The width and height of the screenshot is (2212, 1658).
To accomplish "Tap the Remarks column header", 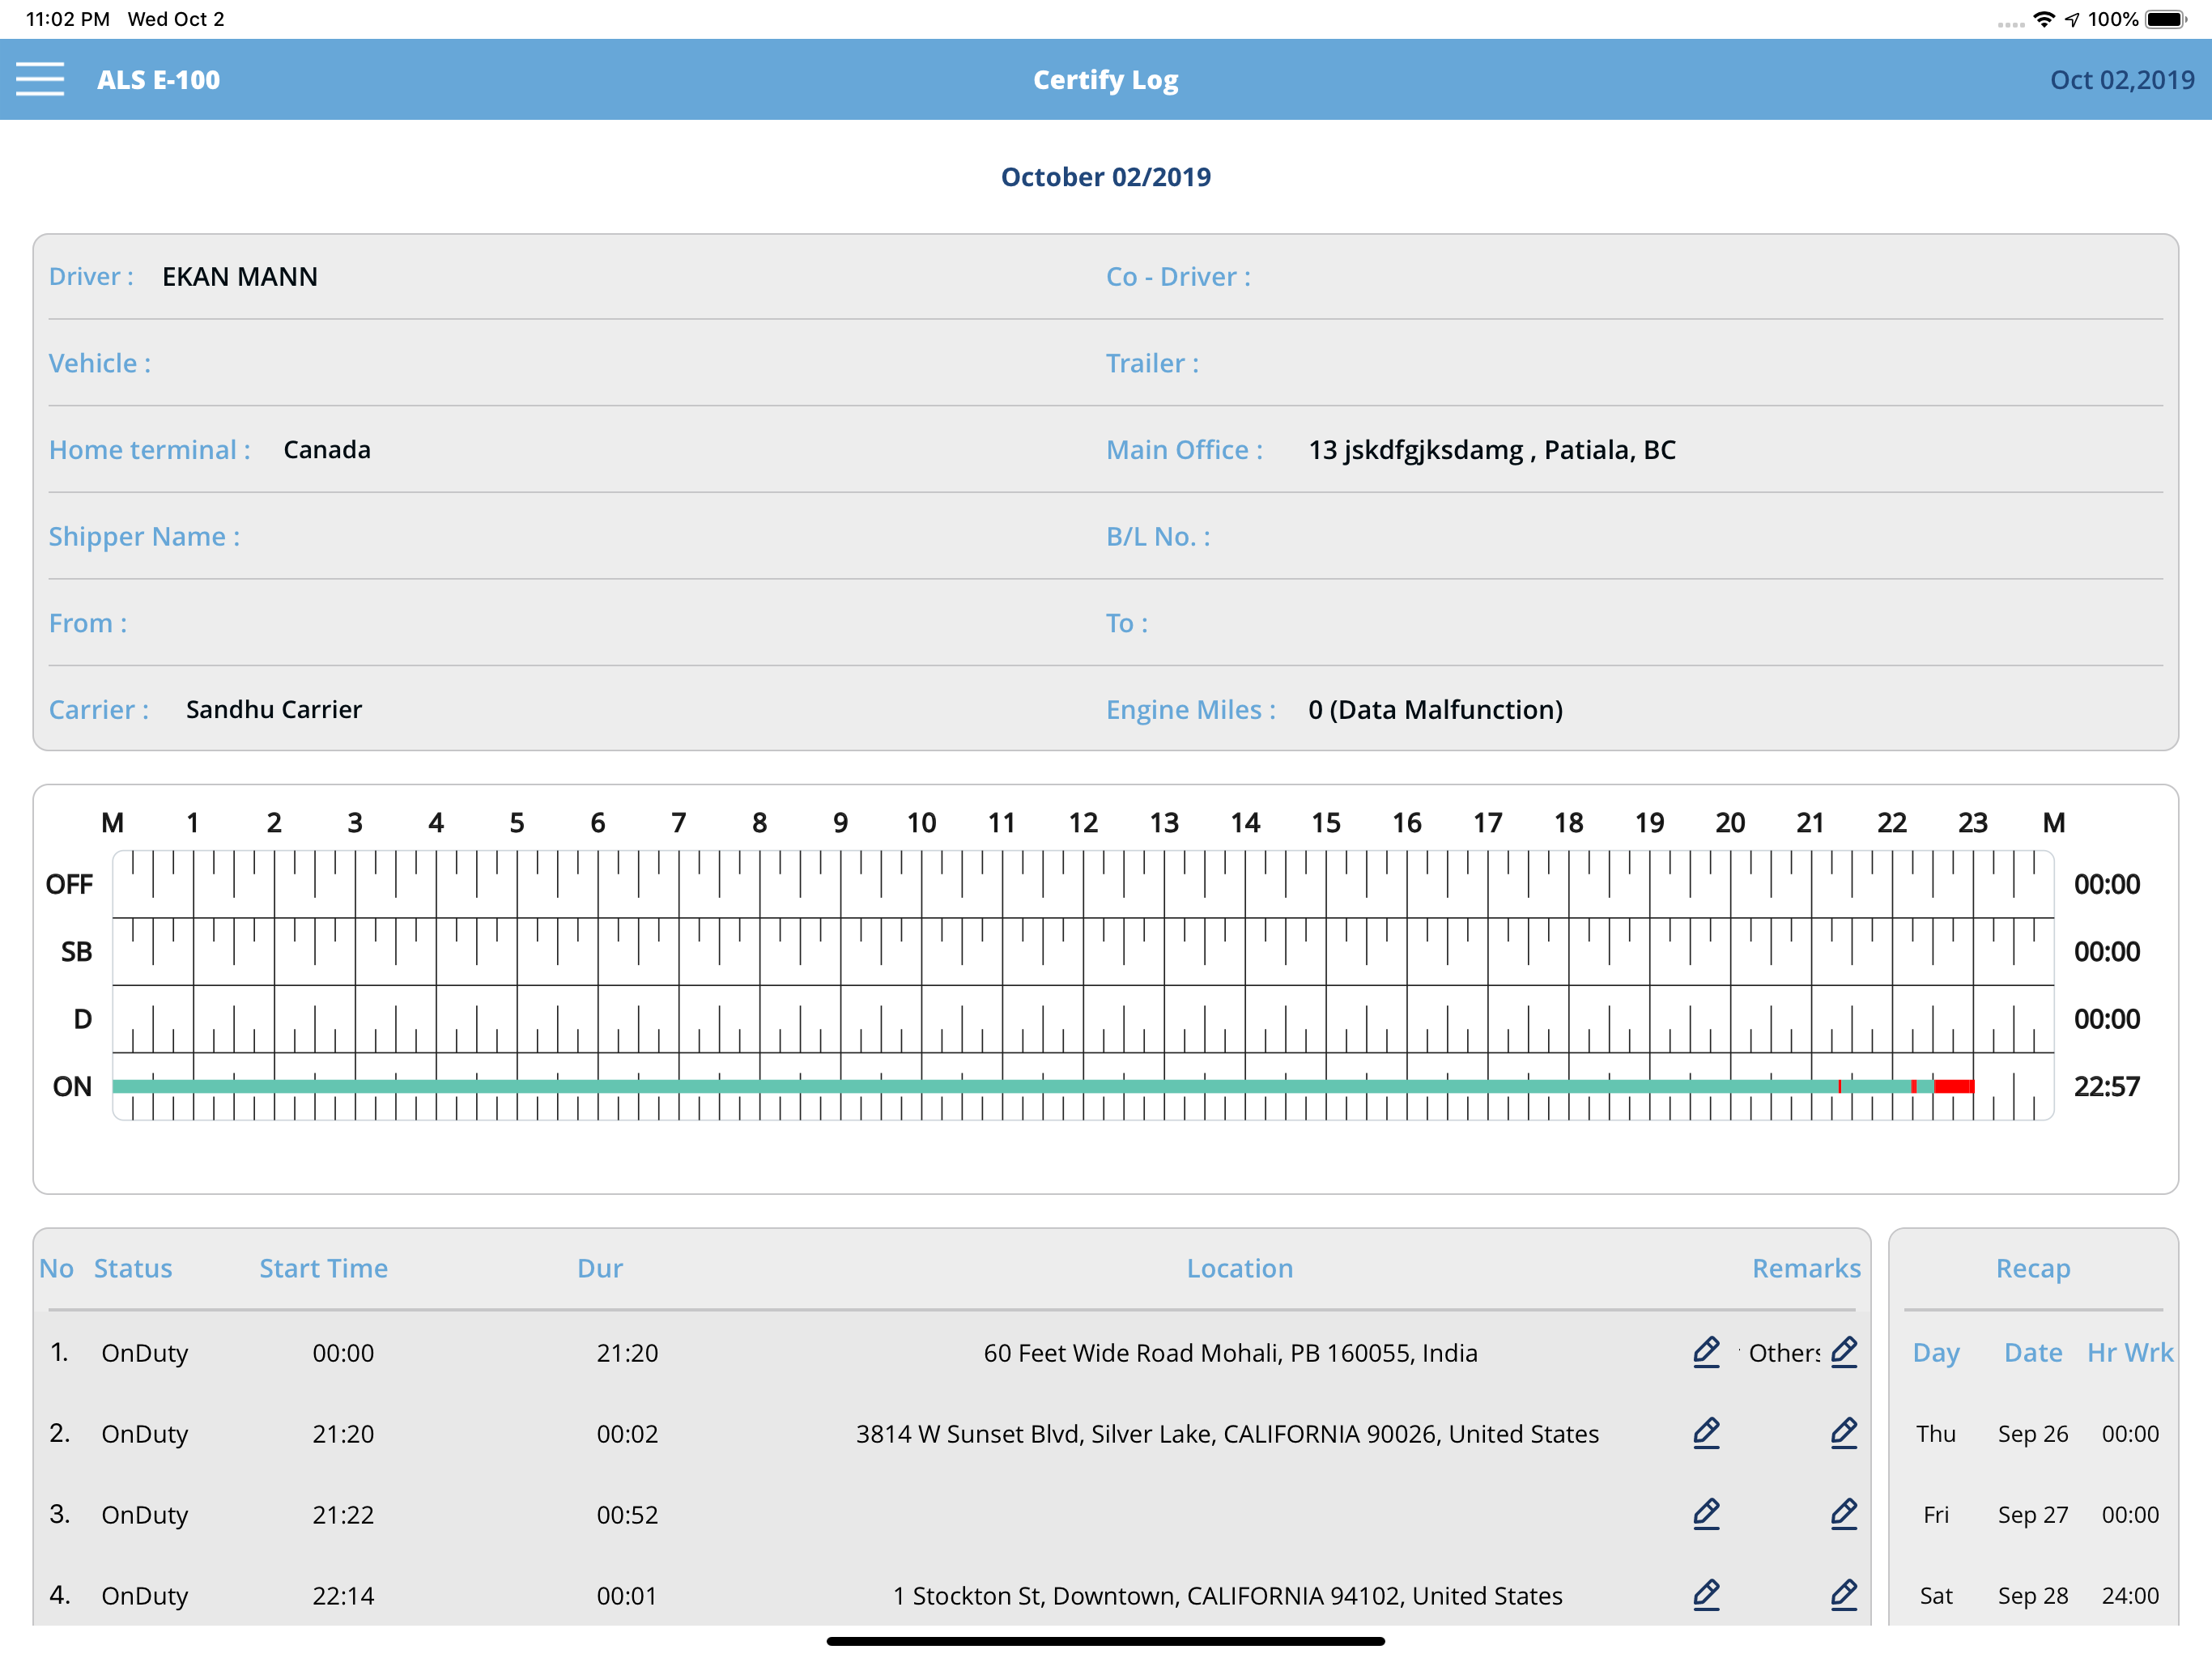I will 1806,1268.
